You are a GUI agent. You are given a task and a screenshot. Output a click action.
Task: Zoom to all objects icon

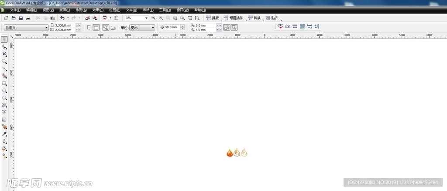coord(175,18)
